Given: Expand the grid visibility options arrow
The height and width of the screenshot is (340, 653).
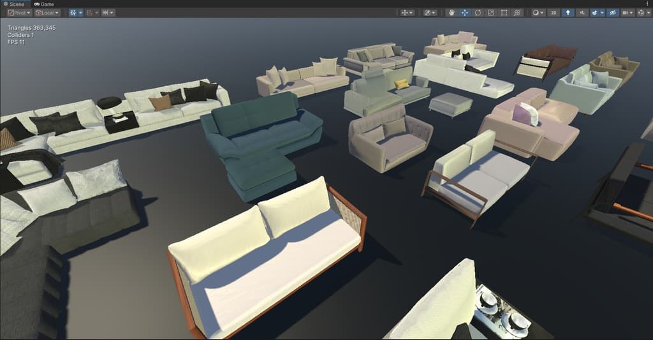Looking at the screenshot, I should [x=80, y=13].
